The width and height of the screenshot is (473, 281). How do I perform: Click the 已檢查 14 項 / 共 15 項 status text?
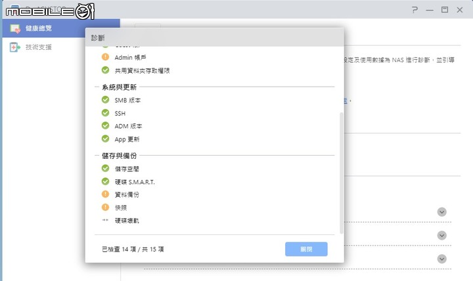[133, 249]
